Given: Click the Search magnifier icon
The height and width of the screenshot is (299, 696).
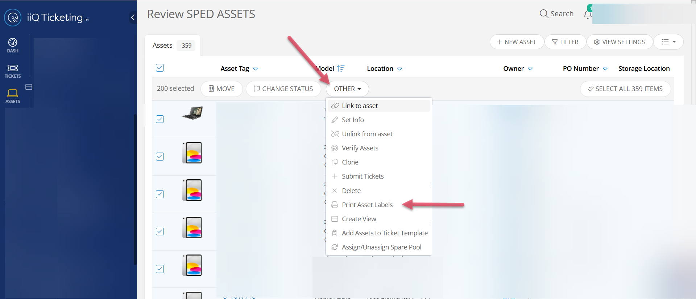Looking at the screenshot, I should point(544,14).
